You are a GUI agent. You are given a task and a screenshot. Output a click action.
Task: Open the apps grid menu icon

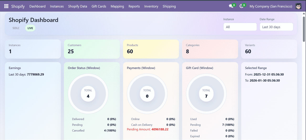(6, 6)
